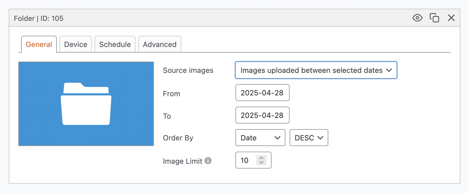The image size is (468, 193).
Task: Select the Advanced tab
Action: 159,44
